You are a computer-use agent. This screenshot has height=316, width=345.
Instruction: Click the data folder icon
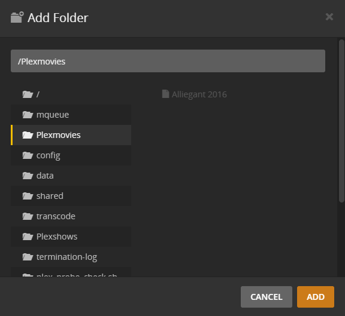pyautogui.click(x=28, y=176)
